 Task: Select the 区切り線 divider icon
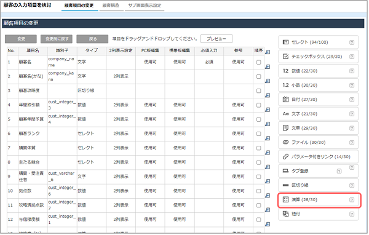click(x=285, y=185)
